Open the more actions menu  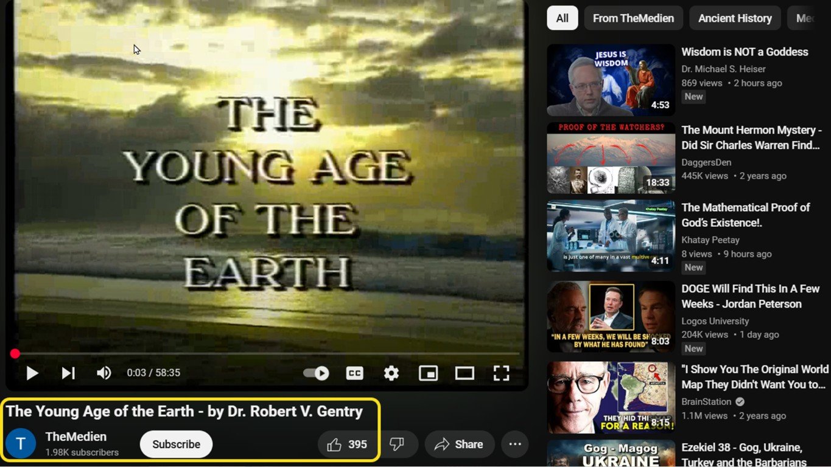tap(514, 444)
